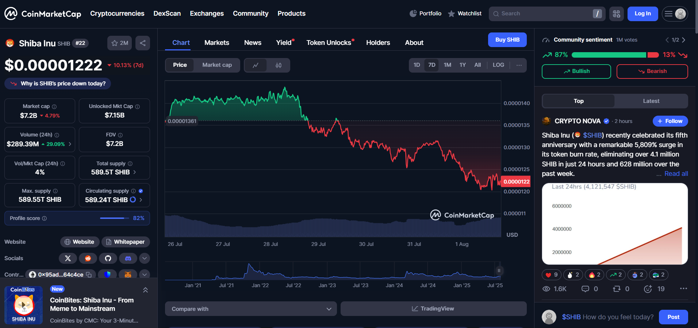Show Market cap info tooltip icon
The height and width of the screenshot is (328, 698).
54,107
